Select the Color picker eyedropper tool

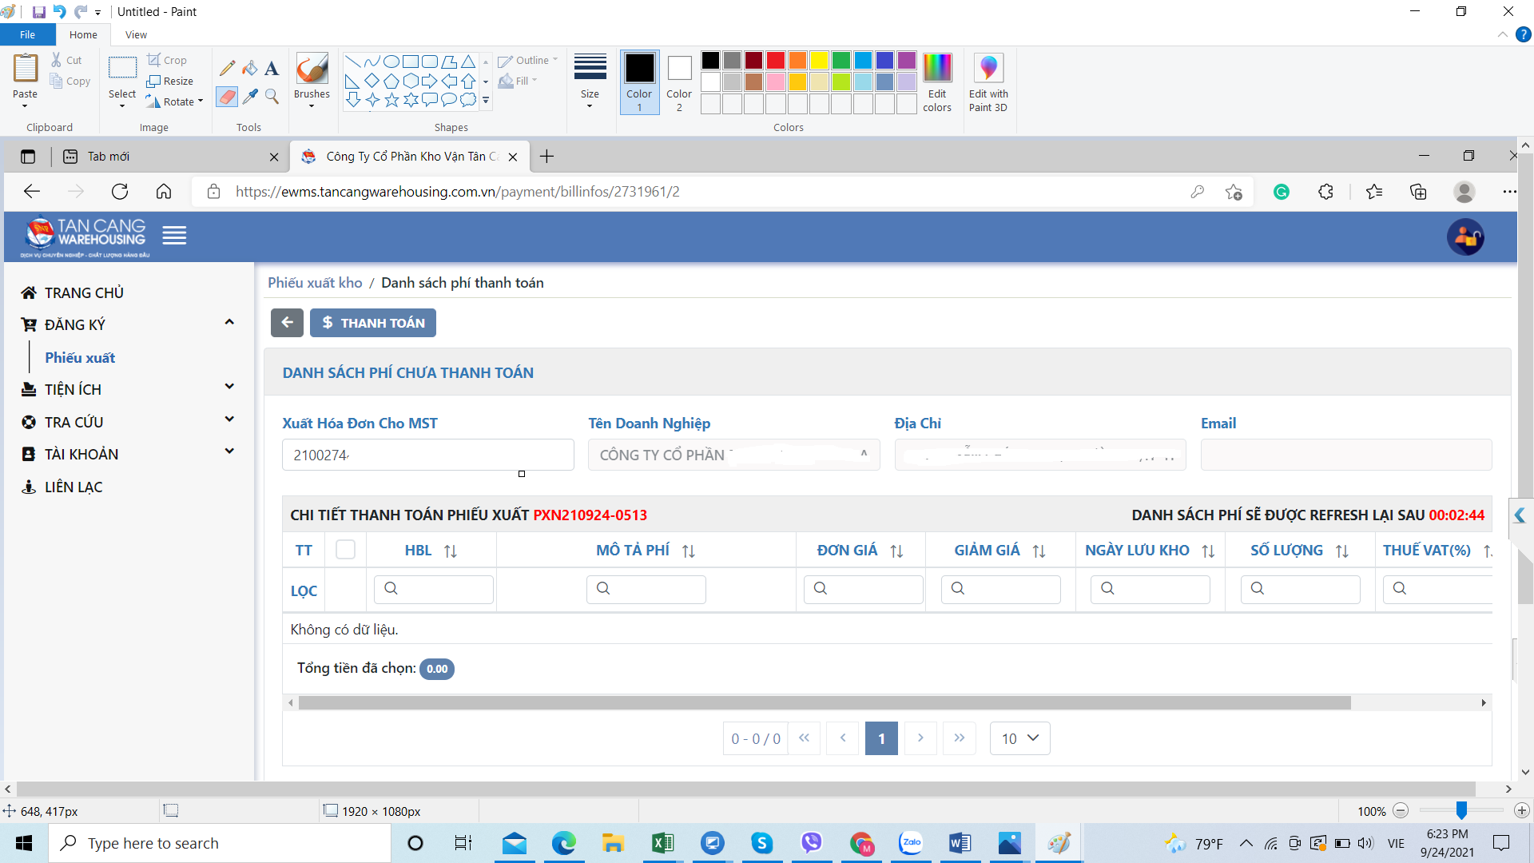(250, 97)
